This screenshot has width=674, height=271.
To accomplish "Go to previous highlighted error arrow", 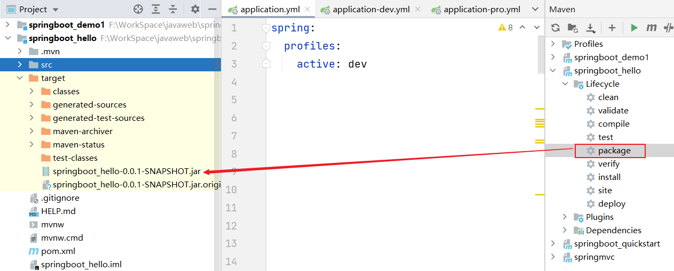I will pyautogui.click(x=522, y=27).
